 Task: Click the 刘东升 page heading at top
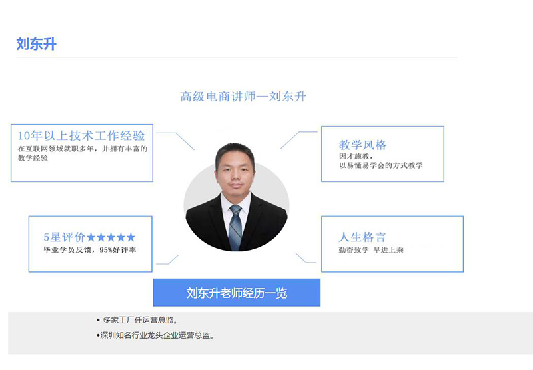pos(36,45)
